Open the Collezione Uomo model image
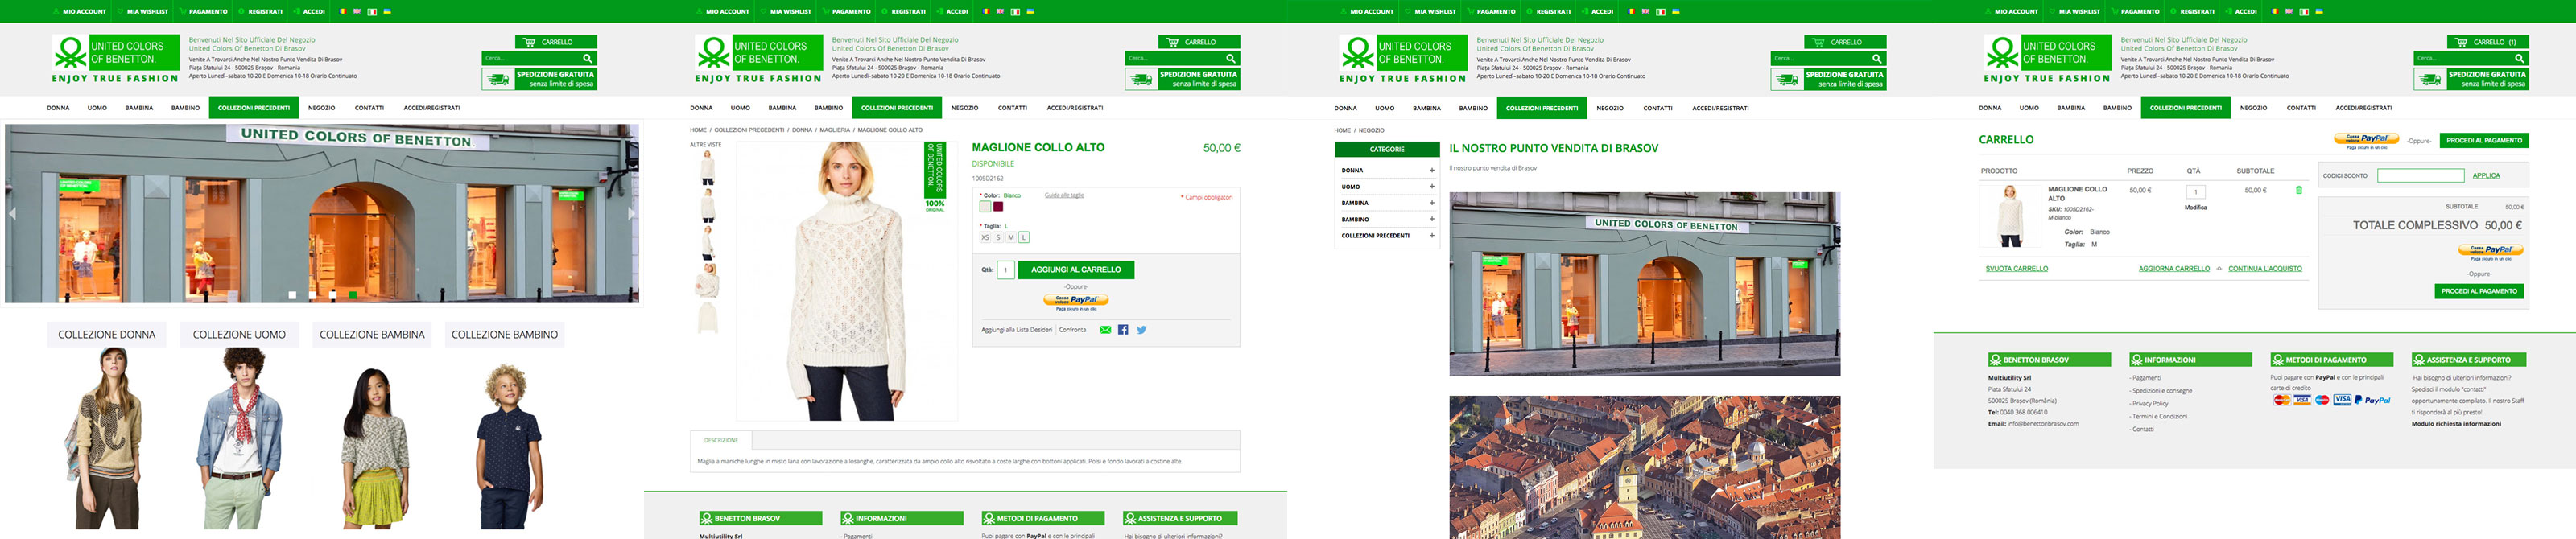The image size is (2576, 539). click(240, 438)
